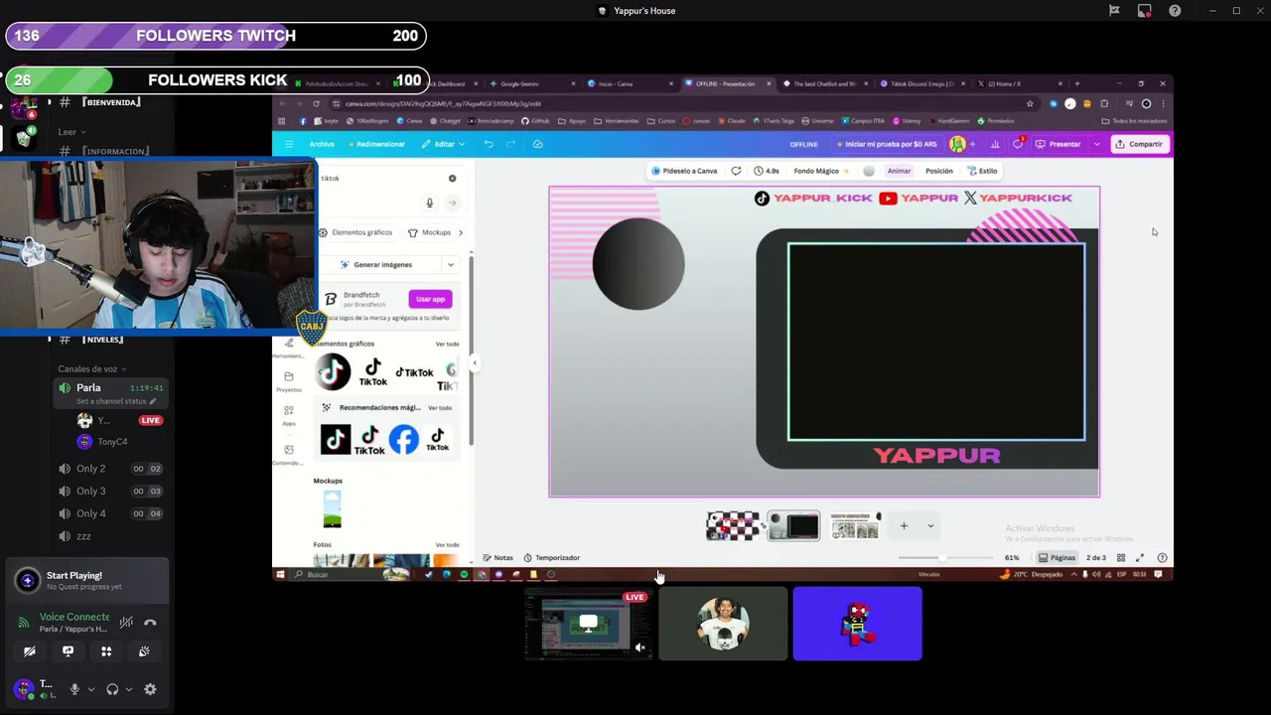
Task: Open the Posición tab
Action: pos(939,171)
